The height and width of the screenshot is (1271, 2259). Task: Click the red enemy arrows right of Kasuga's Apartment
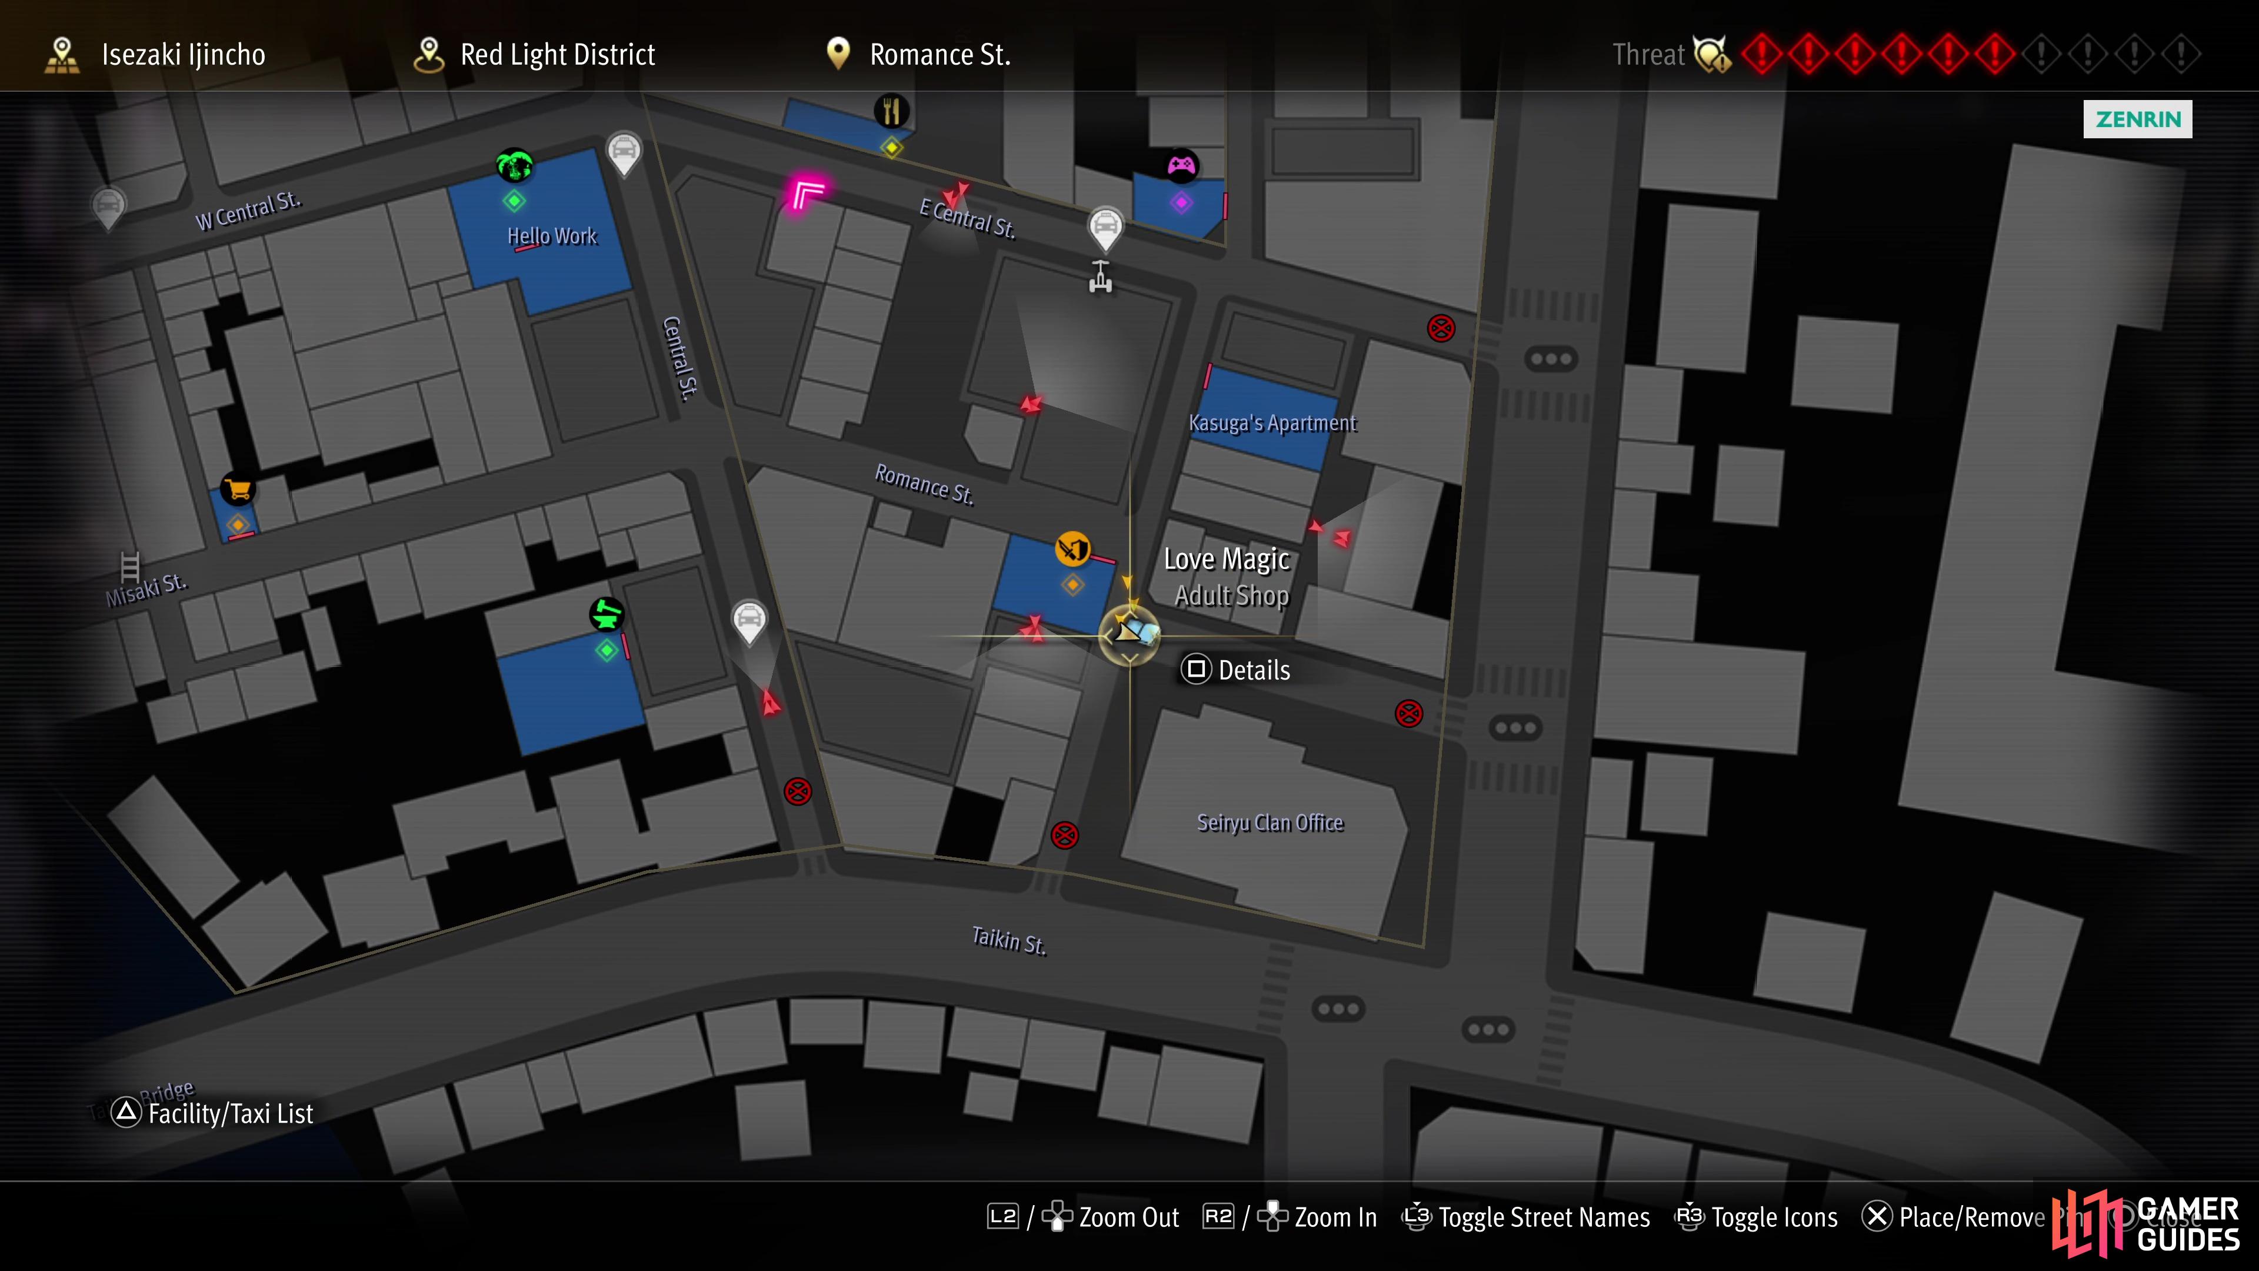click(x=1331, y=533)
